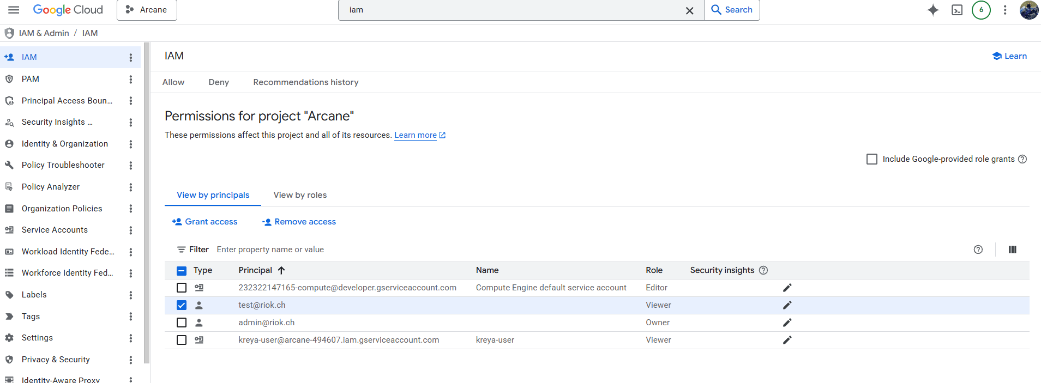1041x383 pixels.
Task: Follow the Learn more link
Action: click(416, 135)
